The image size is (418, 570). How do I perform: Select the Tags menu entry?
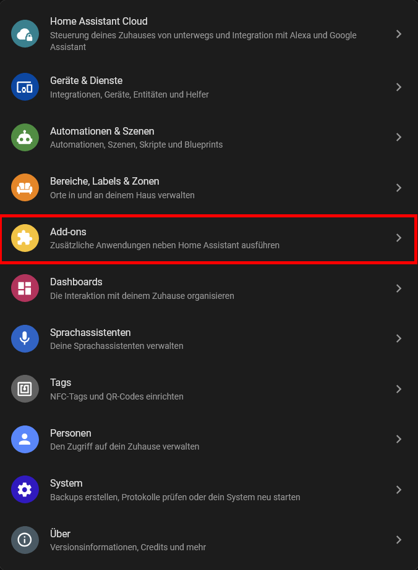click(209, 389)
